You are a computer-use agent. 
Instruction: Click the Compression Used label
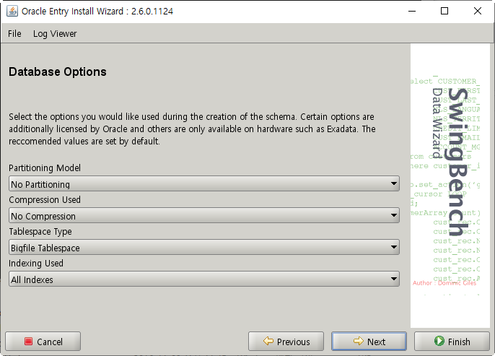coord(45,199)
